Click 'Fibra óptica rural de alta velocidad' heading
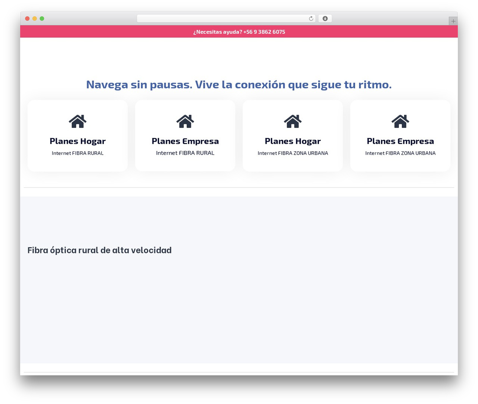This screenshot has height=404, width=478. [x=99, y=250]
